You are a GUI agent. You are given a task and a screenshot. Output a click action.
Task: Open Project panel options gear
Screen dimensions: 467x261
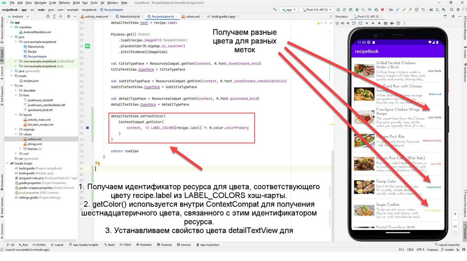(68, 17)
